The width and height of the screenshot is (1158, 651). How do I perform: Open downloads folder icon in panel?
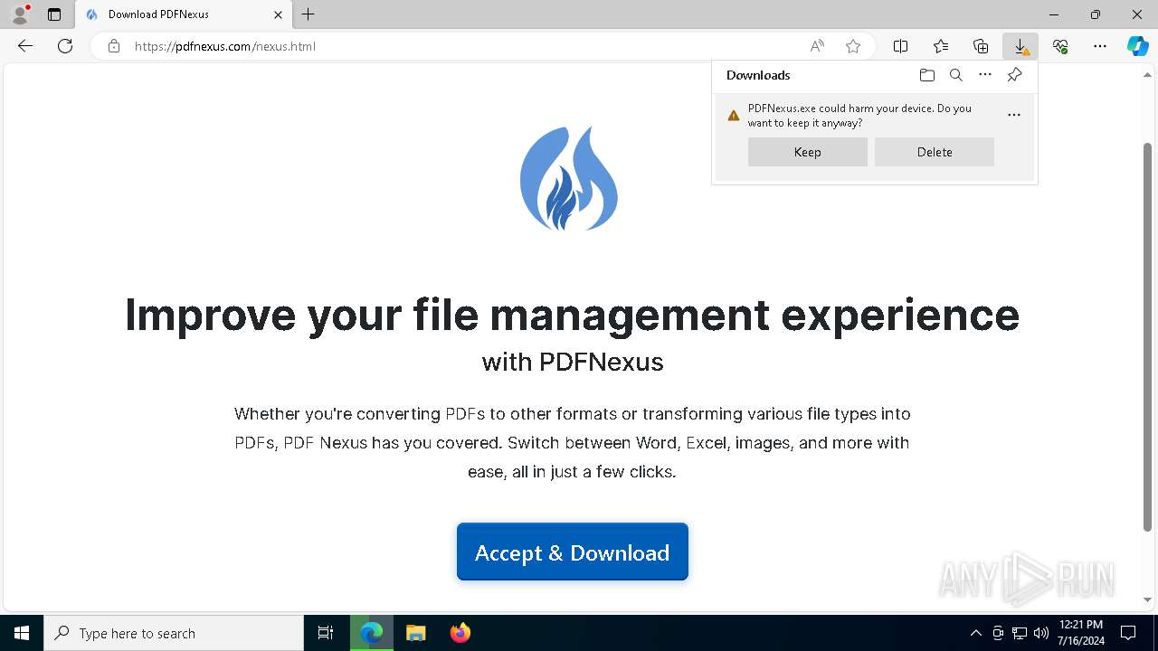pyautogui.click(x=926, y=75)
